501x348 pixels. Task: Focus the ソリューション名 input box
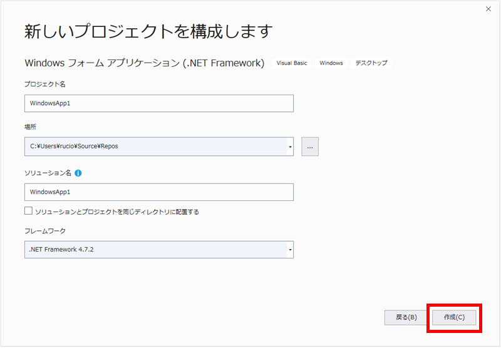pyautogui.click(x=158, y=192)
